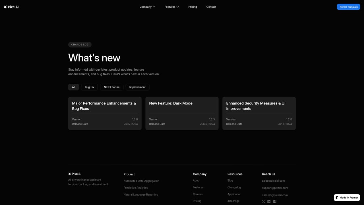Screen dimensions: 364x205
Task: Click the Pricing link in the footer
Action: (197, 201)
